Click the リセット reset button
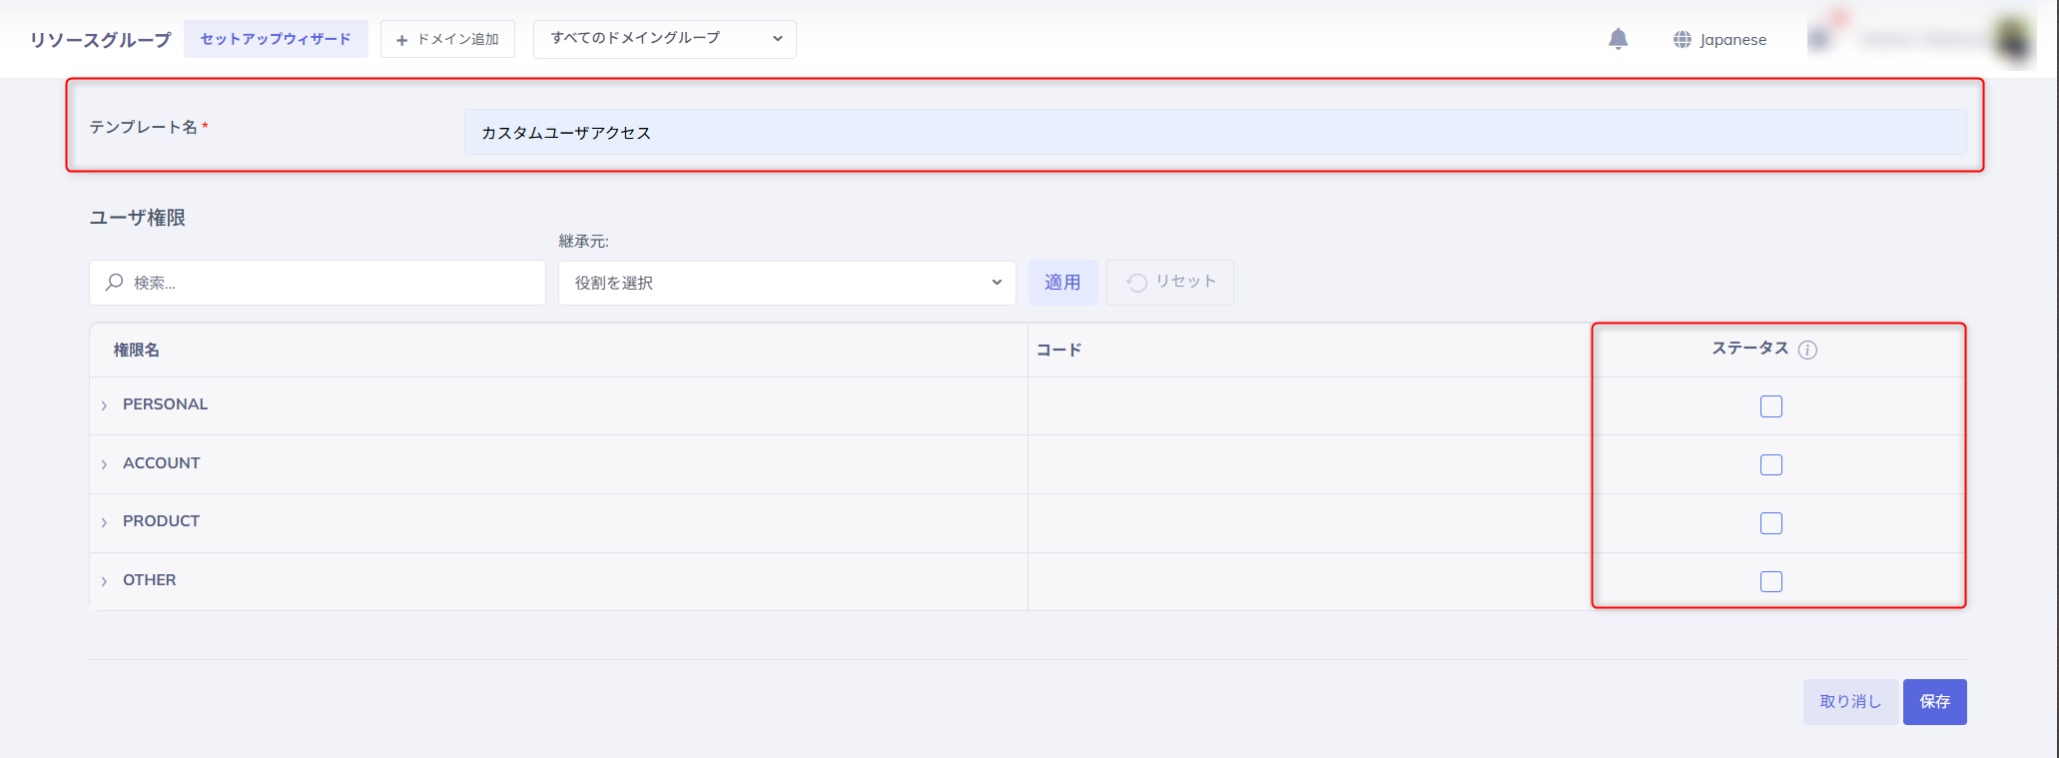 1170,283
